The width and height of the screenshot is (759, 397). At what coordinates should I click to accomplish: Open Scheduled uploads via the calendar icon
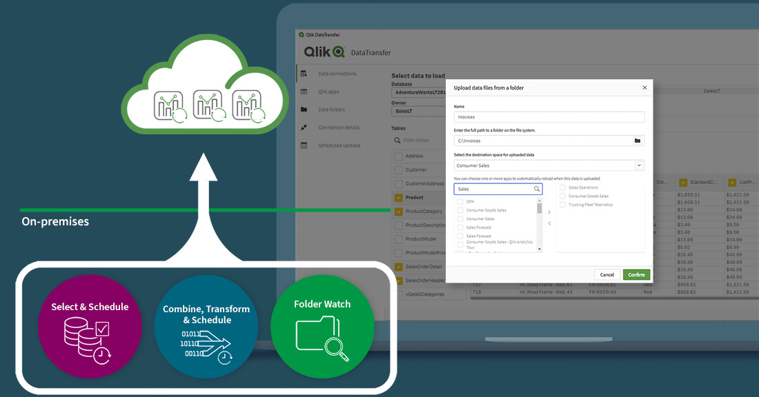pyautogui.click(x=304, y=145)
